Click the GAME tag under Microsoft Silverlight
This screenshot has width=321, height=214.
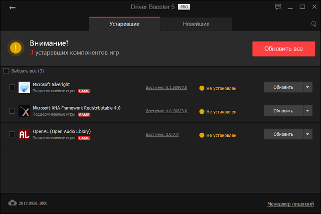[84, 91]
